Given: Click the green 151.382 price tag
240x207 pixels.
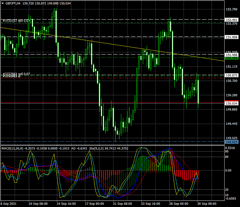Looking at the screenshot, I should pyautogui.click(x=232, y=58).
